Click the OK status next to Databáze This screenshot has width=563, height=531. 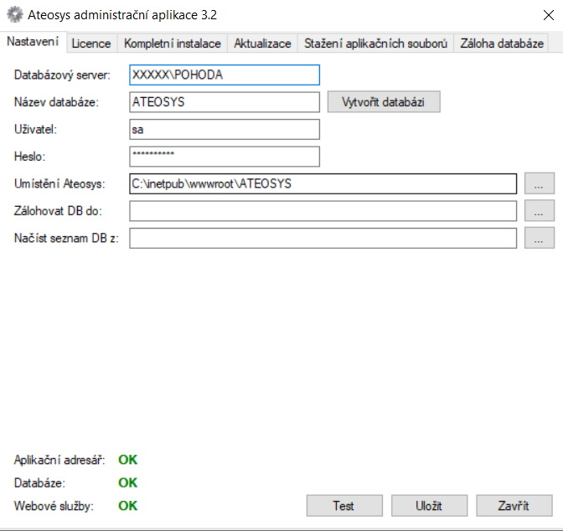(x=128, y=483)
